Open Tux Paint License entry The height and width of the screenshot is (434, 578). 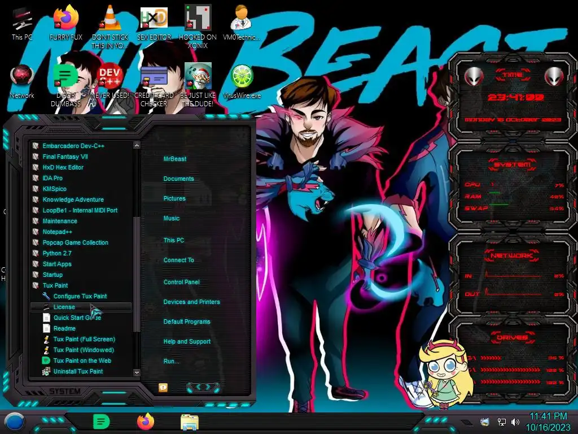(81, 307)
